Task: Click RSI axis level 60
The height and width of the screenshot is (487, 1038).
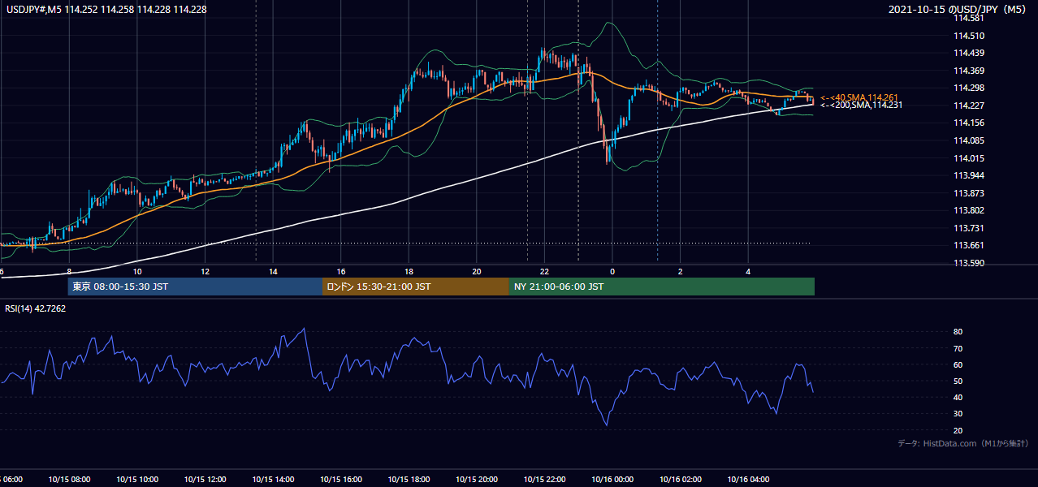Action: click(958, 364)
